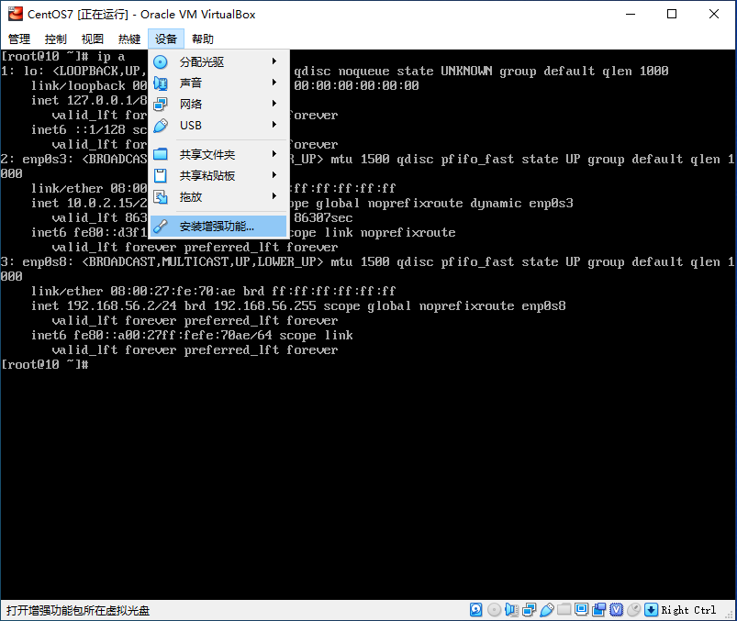
Task: Click the audio status bar icon
Action: pyautogui.click(x=511, y=610)
